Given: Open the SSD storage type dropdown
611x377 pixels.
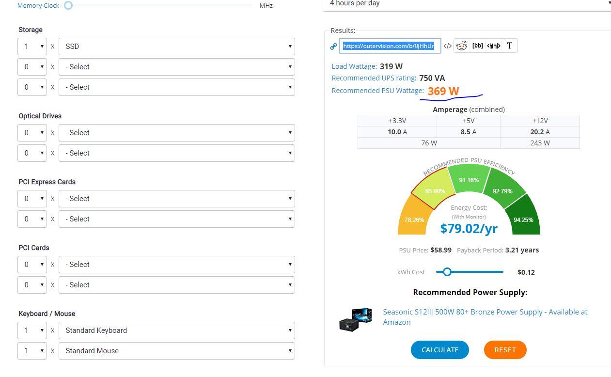Looking at the screenshot, I should pyautogui.click(x=176, y=47).
